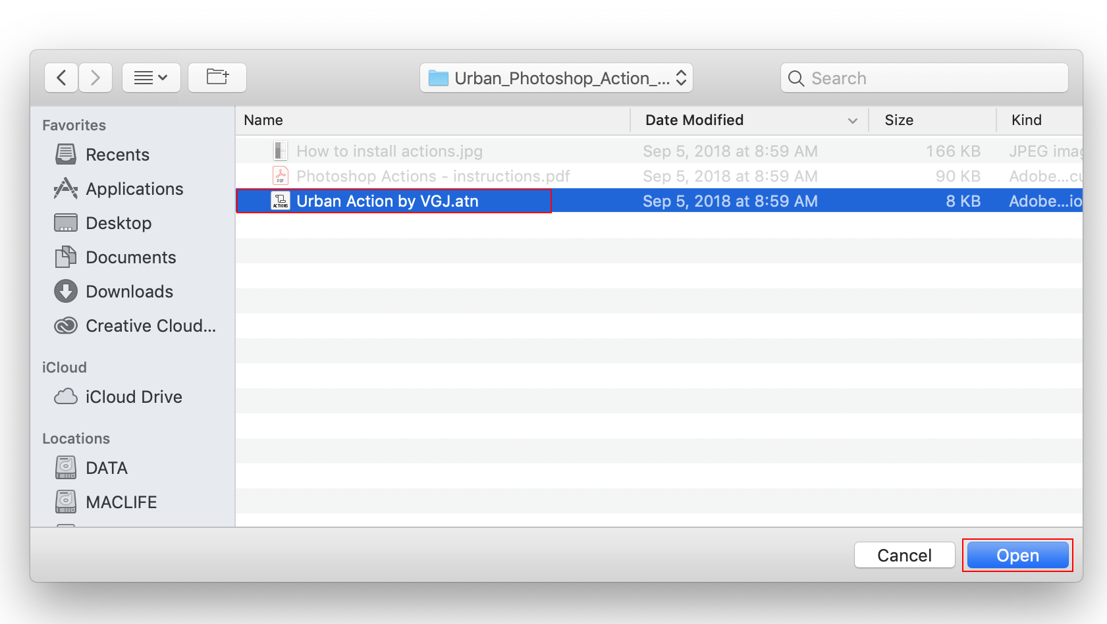
Task: Open the Documents folder from sidebar
Action: 130,257
